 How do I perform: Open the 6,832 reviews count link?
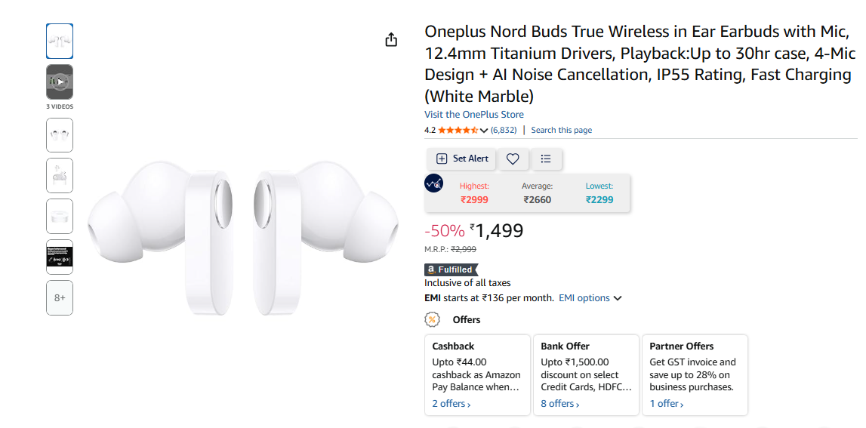coord(504,130)
